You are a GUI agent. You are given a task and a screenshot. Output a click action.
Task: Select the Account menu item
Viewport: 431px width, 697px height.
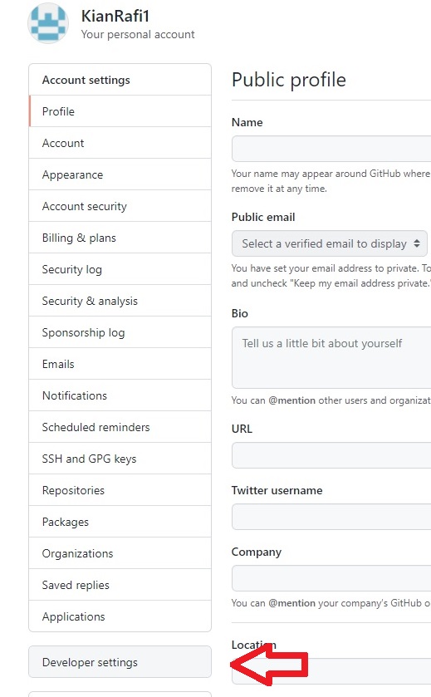click(120, 143)
